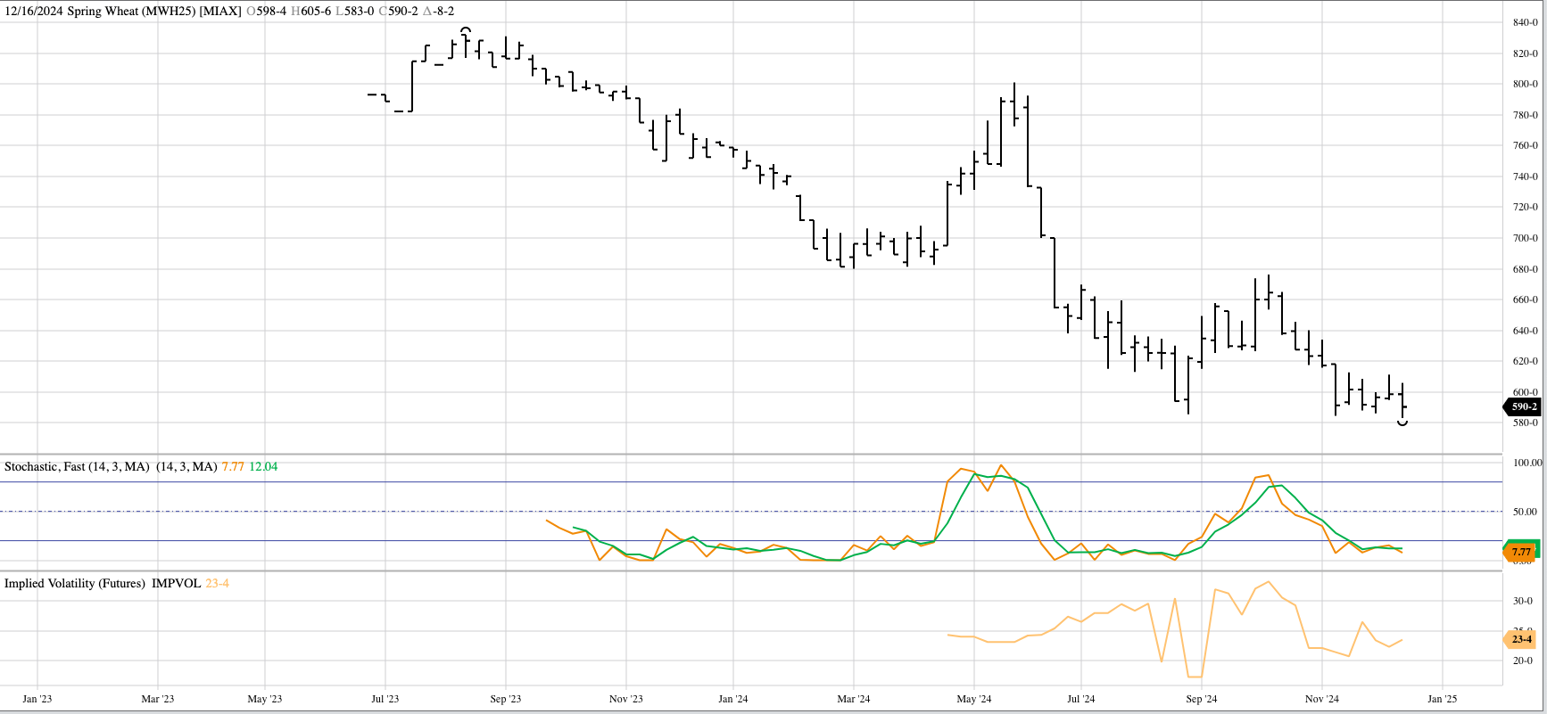Select the Sep '24 date axis label
The width and height of the screenshot is (1547, 714).
click(1201, 699)
